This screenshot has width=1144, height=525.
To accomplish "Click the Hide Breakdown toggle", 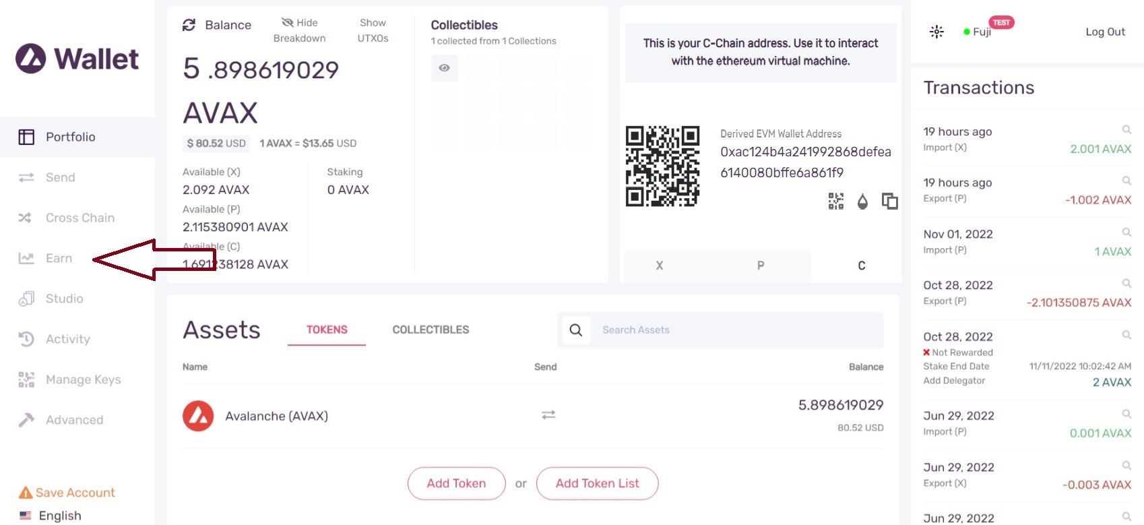I will click(x=299, y=30).
